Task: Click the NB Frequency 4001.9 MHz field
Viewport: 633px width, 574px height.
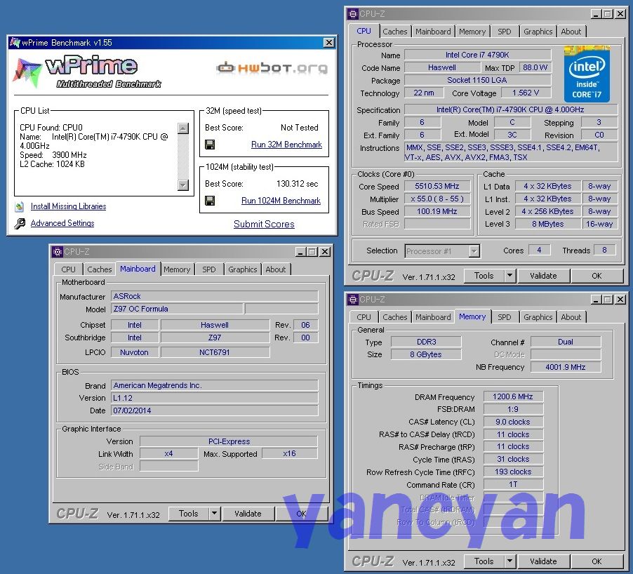Action: pyautogui.click(x=565, y=367)
